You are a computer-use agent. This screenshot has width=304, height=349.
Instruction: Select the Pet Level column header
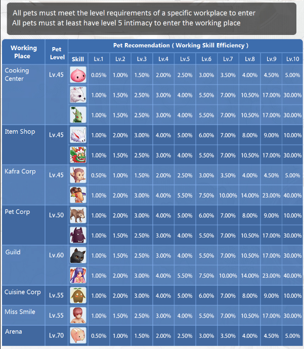coord(57,53)
